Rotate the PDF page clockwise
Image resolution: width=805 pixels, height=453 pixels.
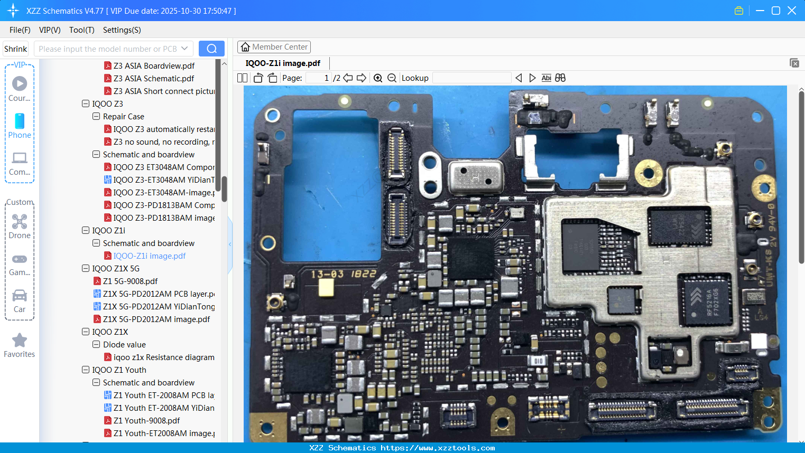point(272,78)
